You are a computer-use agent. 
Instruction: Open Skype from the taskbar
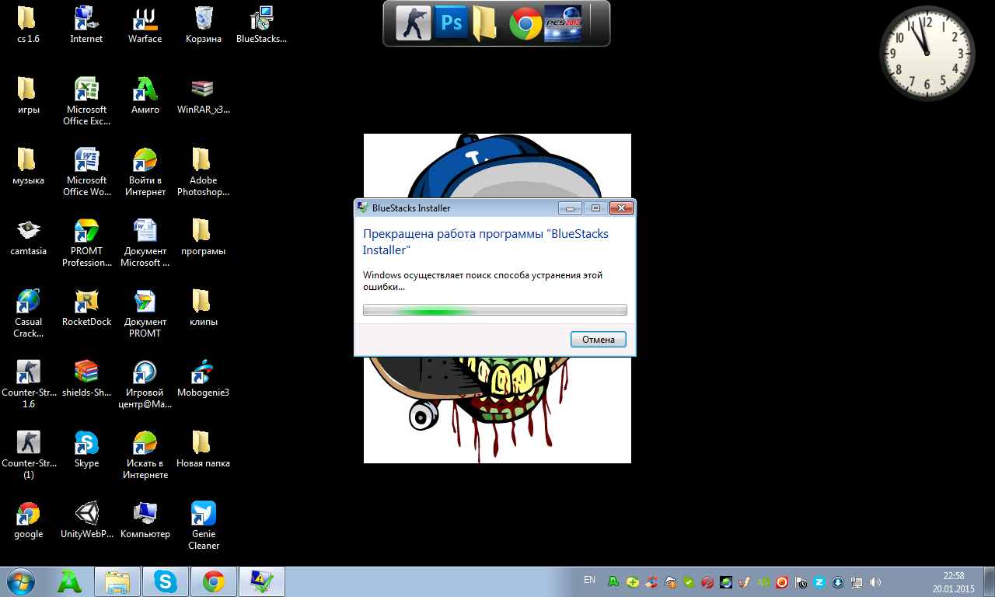coord(166,581)
